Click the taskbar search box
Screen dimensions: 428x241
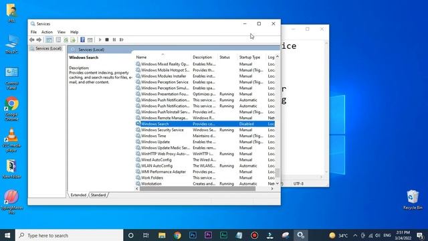coord(70,235)
